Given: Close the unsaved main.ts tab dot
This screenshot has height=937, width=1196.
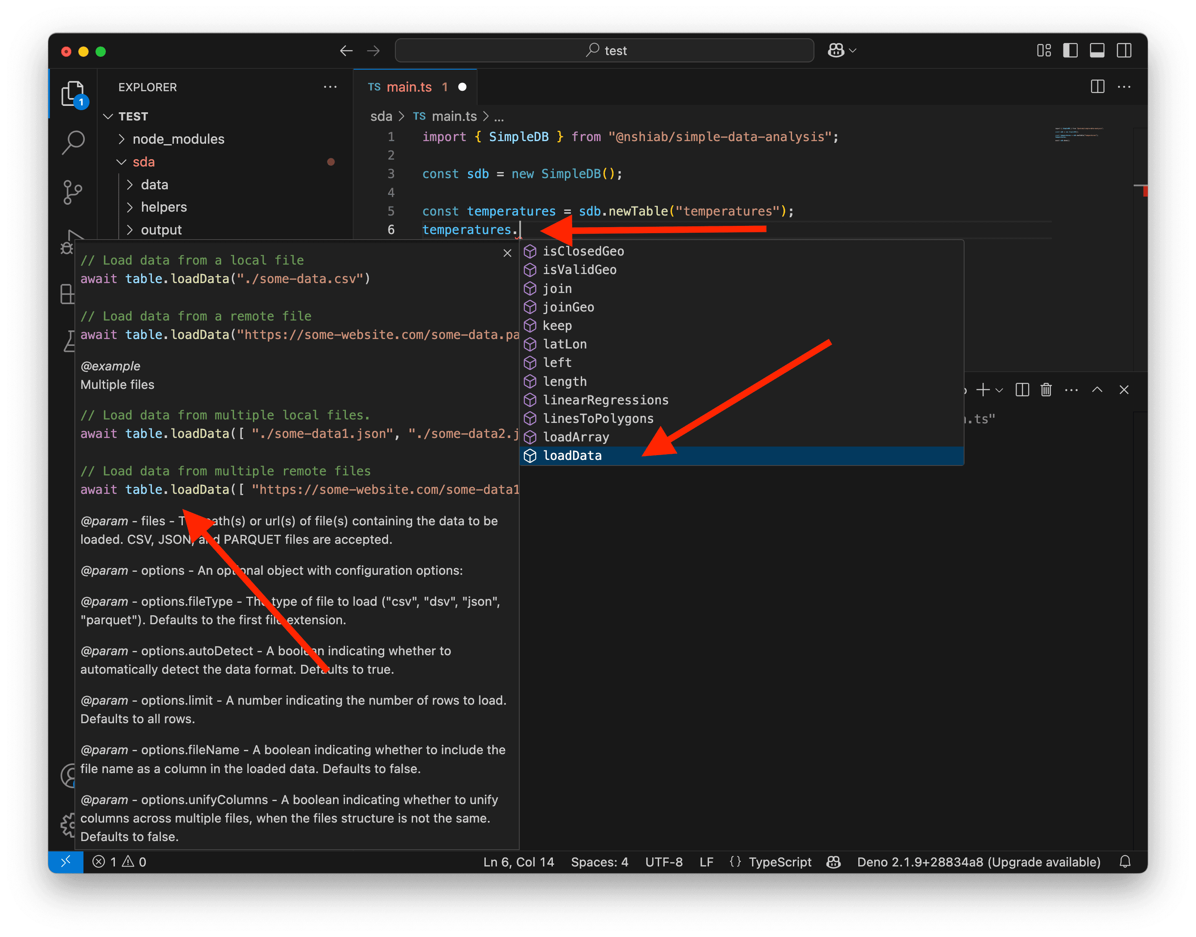Looking at the screenshot, I should click(462, 86).
